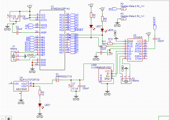
Task: Click the 3.3V net label
Action: coord(110,54)
